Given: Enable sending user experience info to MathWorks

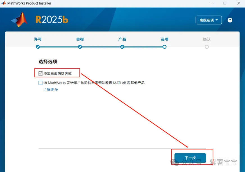Looking at the screenshot, I should click(x=41, y=83).
